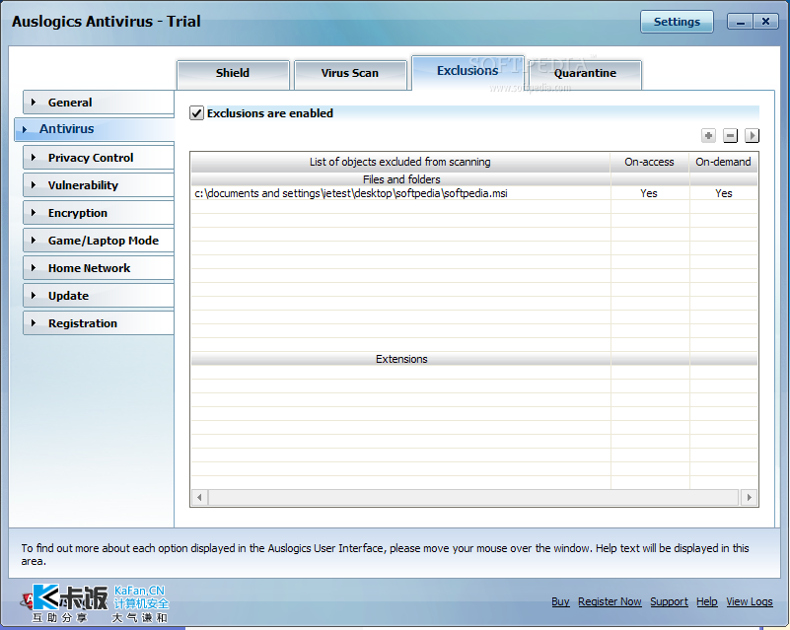Select the Exclusions tab
Image resolution: width=790 pixels, height=630 pixels.
point(467,73)
